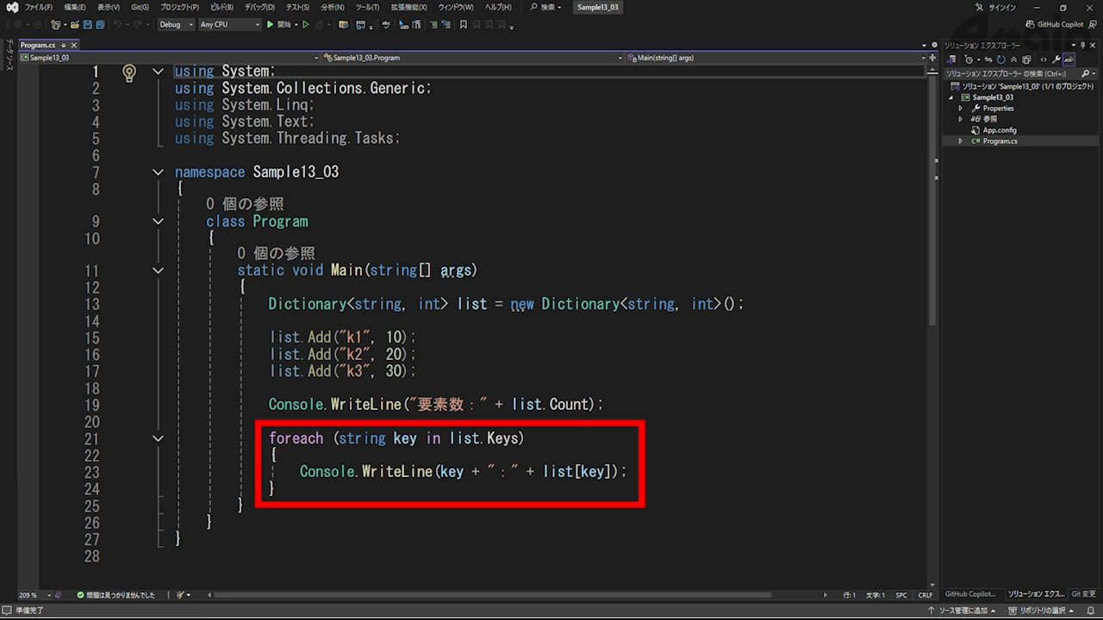Pin the Solution Explorer panel

[x=1083, y=45]
